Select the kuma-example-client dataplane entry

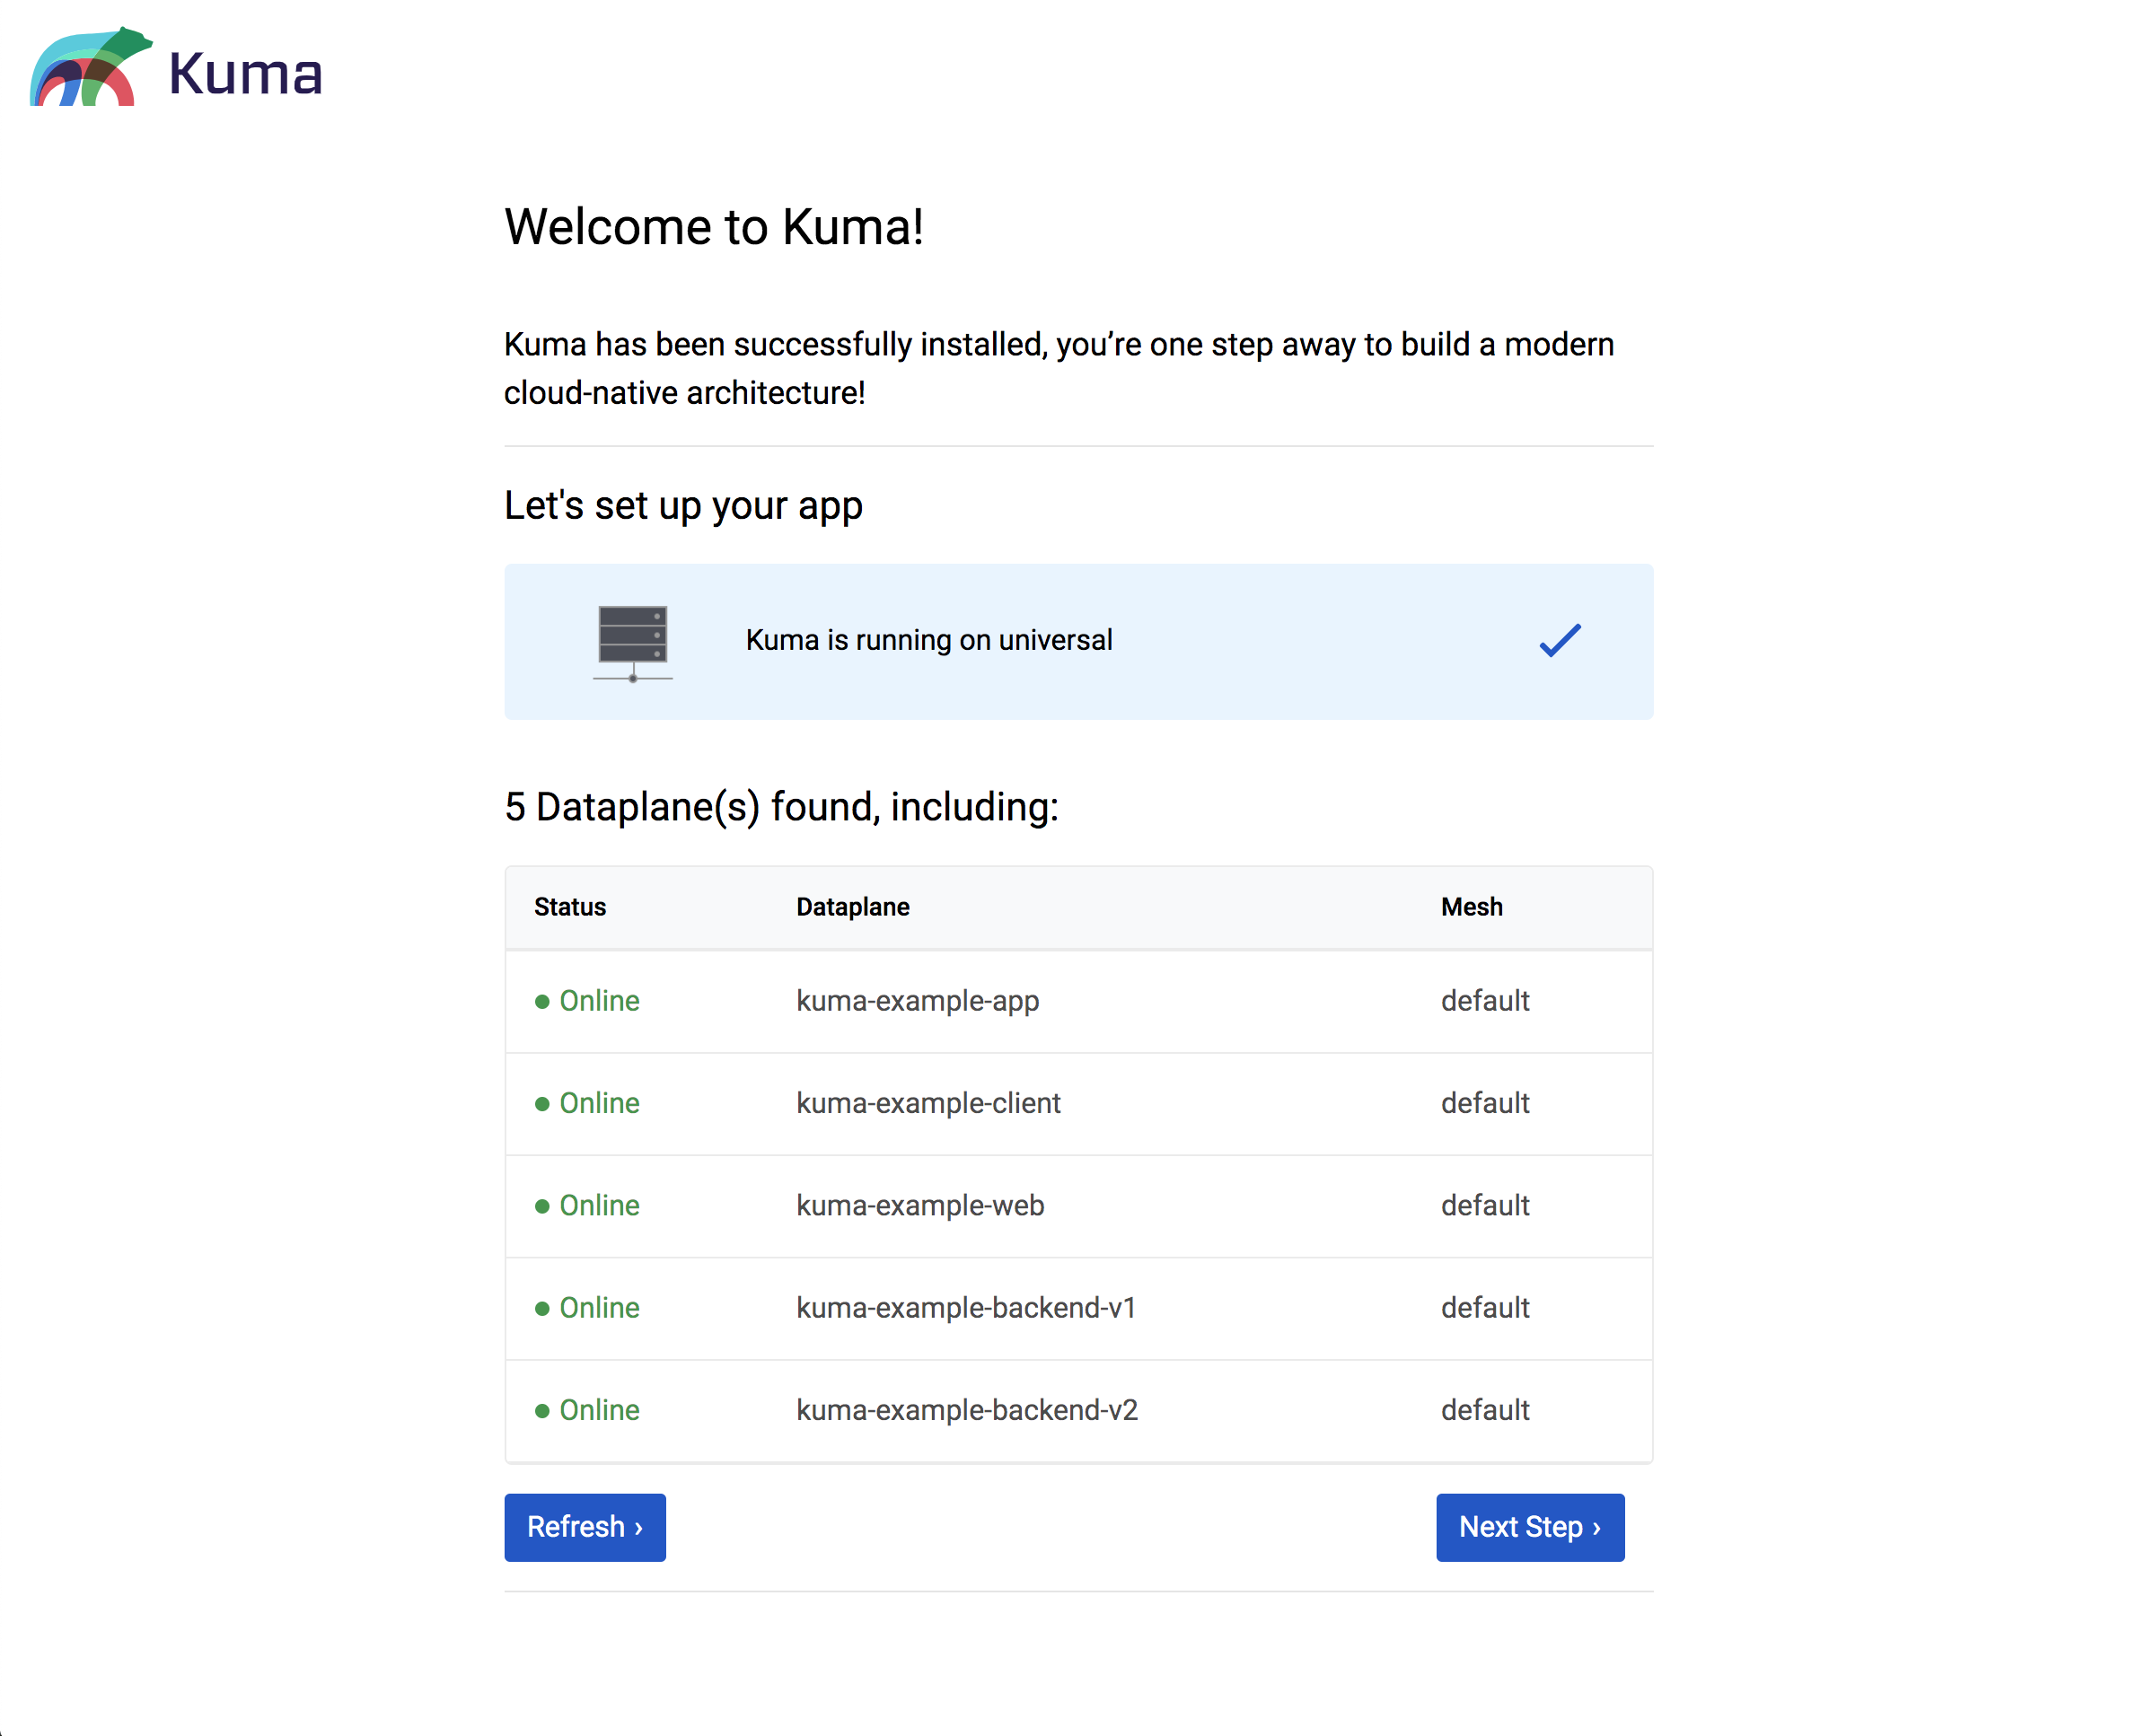pos(928,1103)
